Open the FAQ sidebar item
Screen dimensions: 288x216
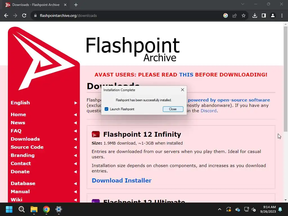click(16, 131)
